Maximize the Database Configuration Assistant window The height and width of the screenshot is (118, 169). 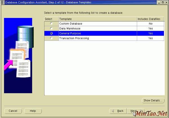(162, 2)
